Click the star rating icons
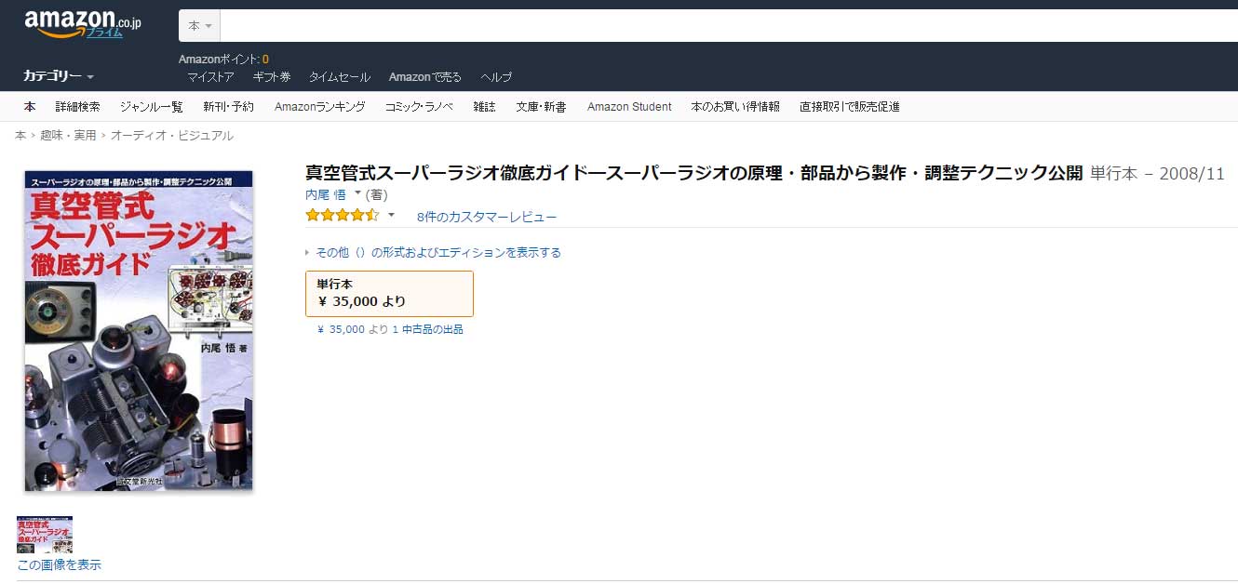 click(x=343, y=215)
